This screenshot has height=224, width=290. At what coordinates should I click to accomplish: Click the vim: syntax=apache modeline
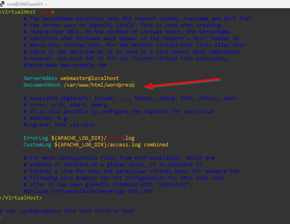(67, 211)
